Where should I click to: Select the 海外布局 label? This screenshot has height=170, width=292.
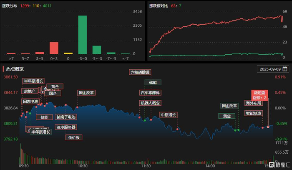point(254,103)
